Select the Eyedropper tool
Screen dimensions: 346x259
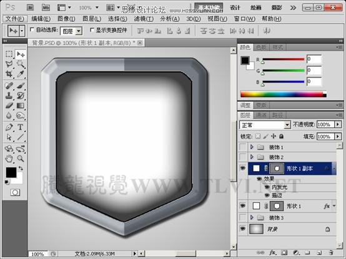coord(21,74)
